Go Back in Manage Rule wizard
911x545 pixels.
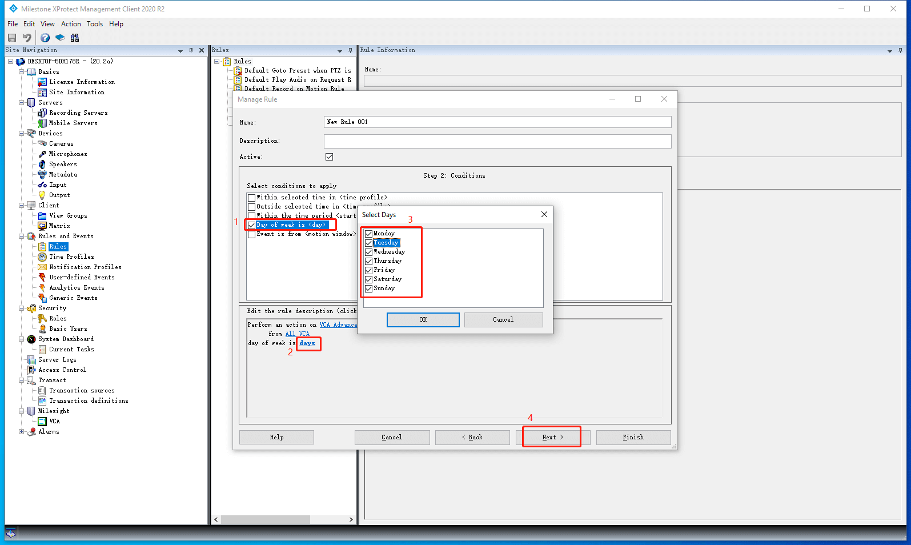tap(472, 438)
